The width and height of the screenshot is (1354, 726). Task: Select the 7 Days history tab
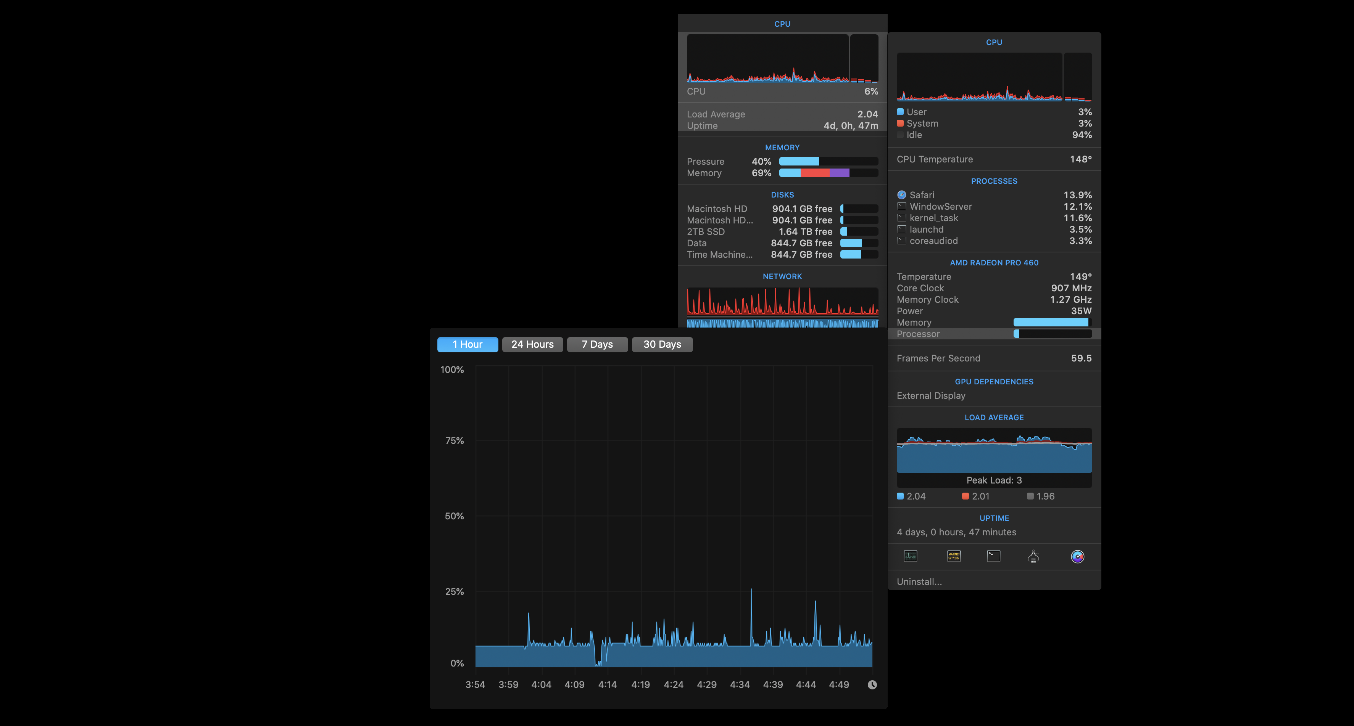[597, 345]
